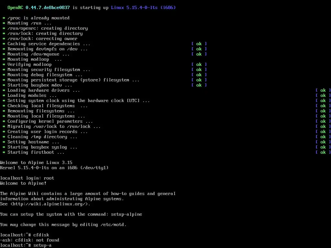Click 'Migrating /var/lock to /run/lock' line
The image size is (331, 248).
[x=54, y=127]
